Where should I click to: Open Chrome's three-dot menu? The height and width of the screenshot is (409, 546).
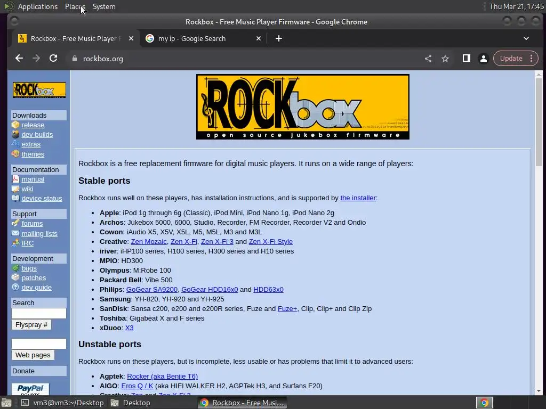pyautogui.click(x=532, y=59)
